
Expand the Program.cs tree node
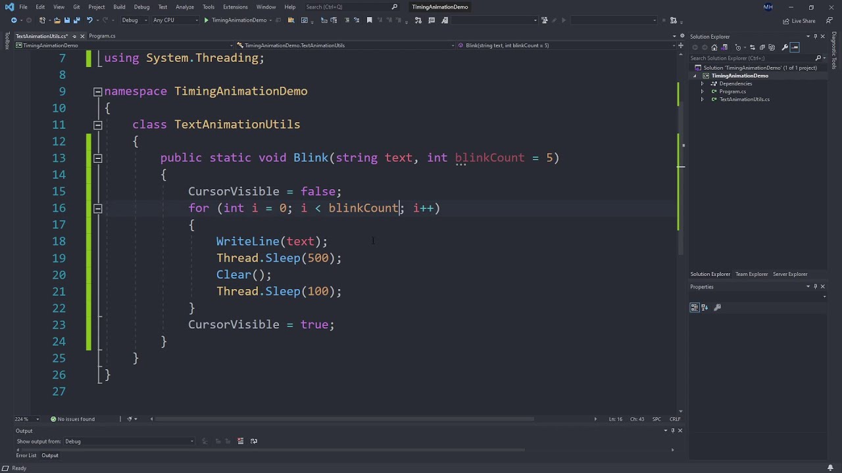[x=702, y=91]
